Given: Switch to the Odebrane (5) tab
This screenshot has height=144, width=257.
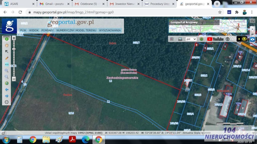Looking at the screenshot, I should (89, 4).
